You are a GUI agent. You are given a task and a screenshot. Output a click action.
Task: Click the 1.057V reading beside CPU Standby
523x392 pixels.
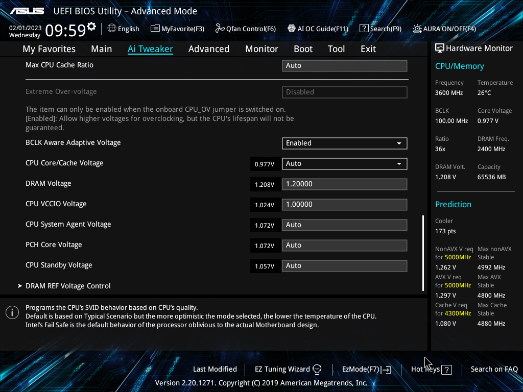(265, 266)
